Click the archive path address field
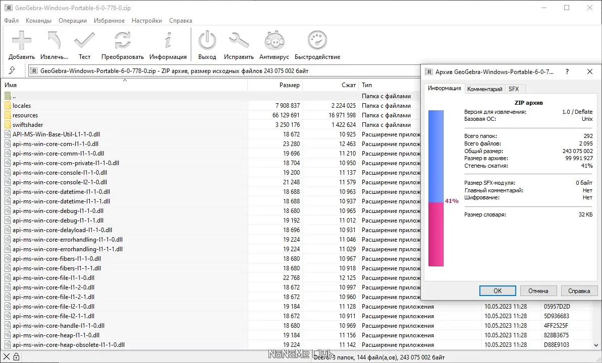602x363 pixels. 224,71
